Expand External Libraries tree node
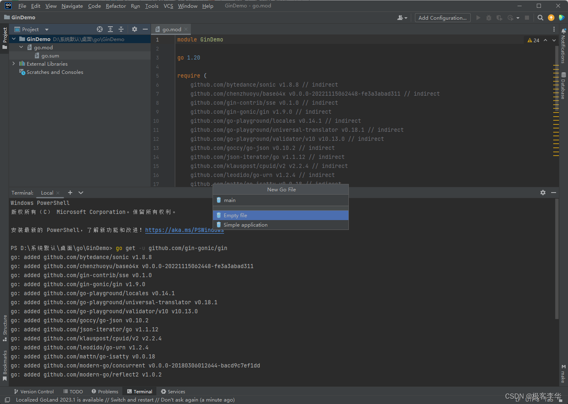The height and width of the screenshot is (404, 568). tap(14, 64)
